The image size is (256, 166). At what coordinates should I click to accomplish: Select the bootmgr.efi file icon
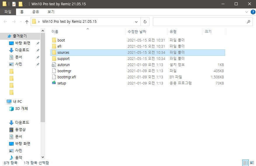tap(54, 77)
